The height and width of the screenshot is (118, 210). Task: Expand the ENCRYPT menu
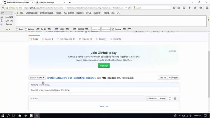(98, 13)
